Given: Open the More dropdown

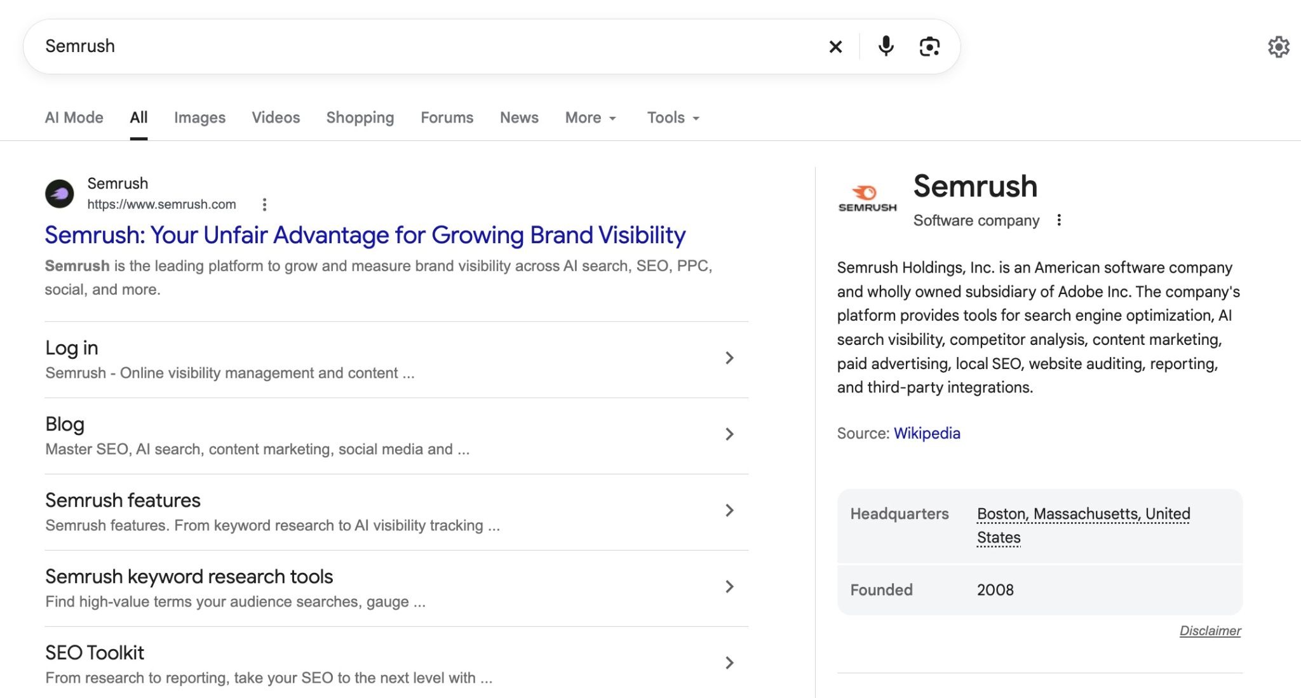Looking at the screenshot, I should [x=591, y=117].
